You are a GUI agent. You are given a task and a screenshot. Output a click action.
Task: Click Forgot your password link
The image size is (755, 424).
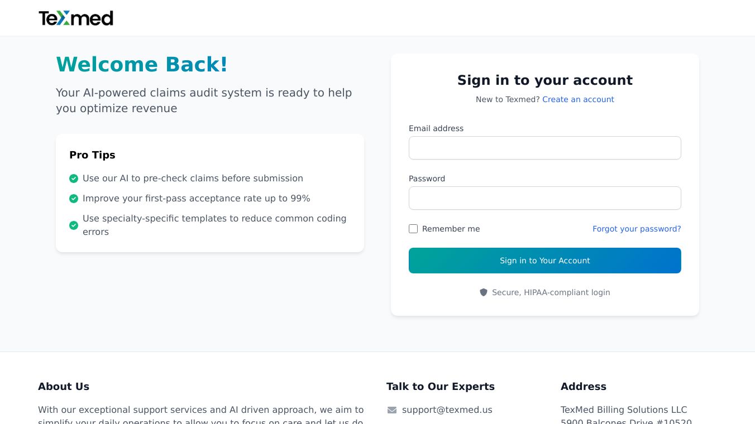[637, 229]
